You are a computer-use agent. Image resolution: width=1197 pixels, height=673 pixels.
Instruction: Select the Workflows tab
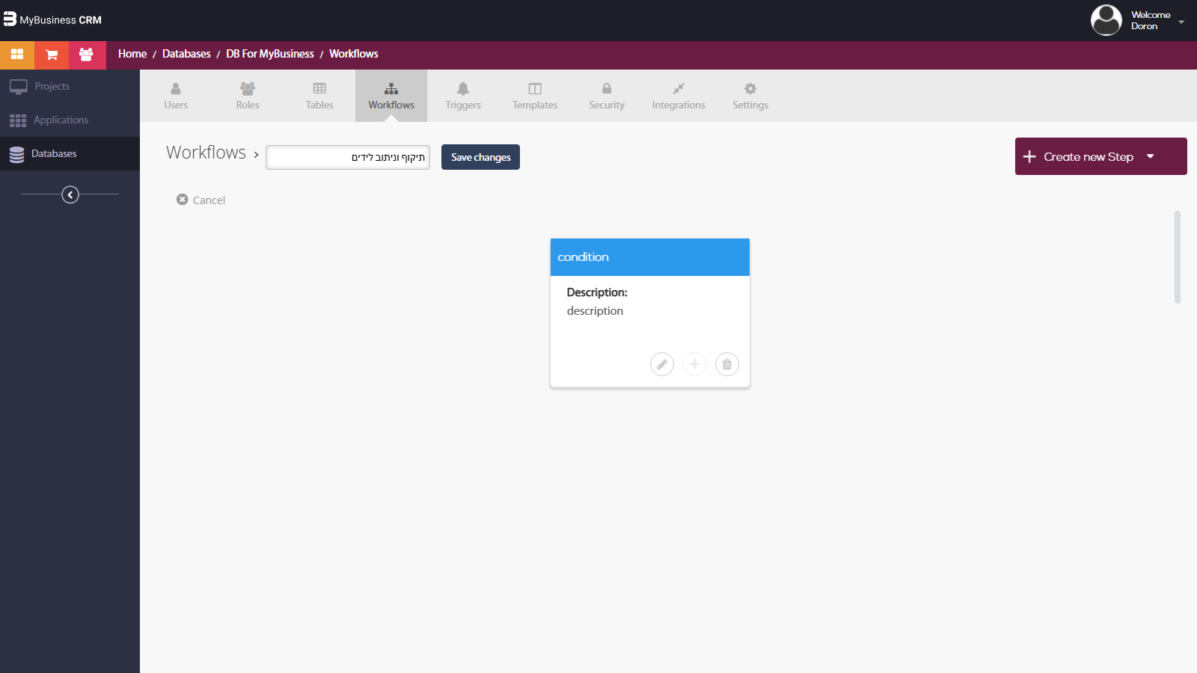coord(391,96)
